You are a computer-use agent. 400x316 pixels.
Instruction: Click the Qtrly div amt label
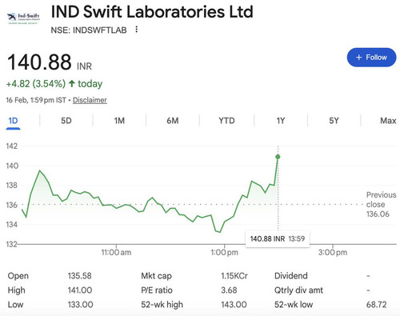tap(298, 290)
